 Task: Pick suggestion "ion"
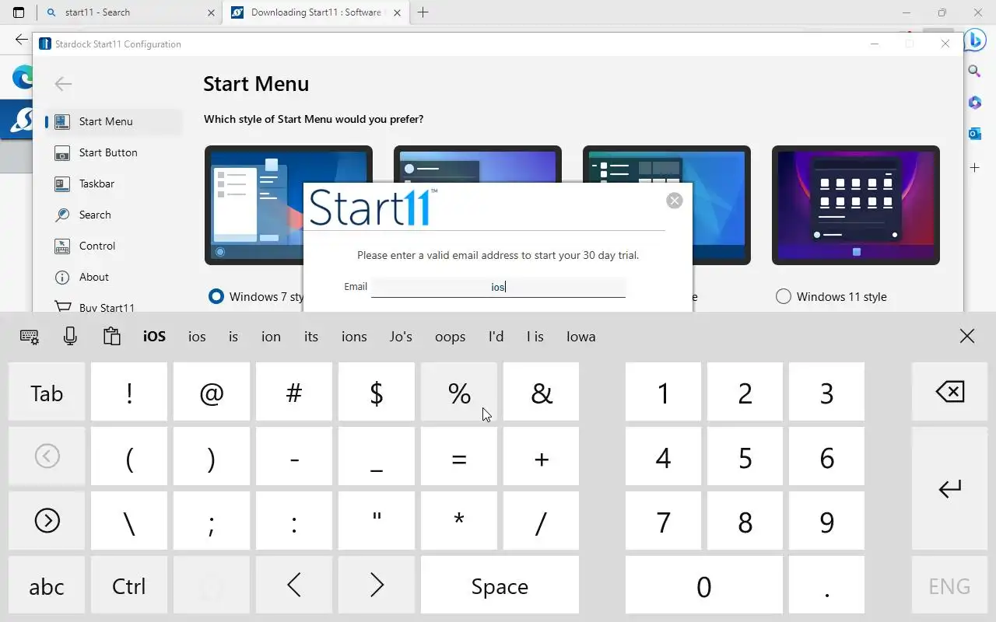coord(271,337)
